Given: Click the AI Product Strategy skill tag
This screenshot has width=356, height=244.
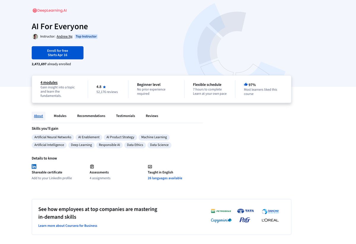Looking at the screenshot, I should click(x=120, y=137).
